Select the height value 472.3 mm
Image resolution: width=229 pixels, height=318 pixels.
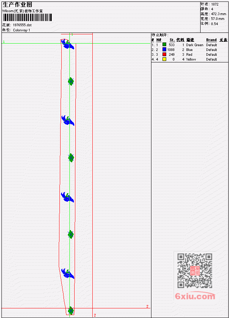coord(218,14)
